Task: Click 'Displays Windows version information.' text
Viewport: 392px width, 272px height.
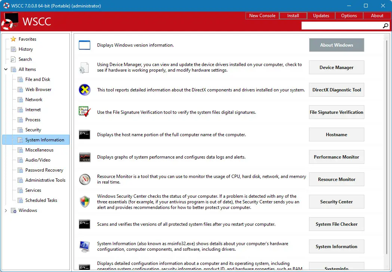Action: pyautogui.click(x=135, y=45)
